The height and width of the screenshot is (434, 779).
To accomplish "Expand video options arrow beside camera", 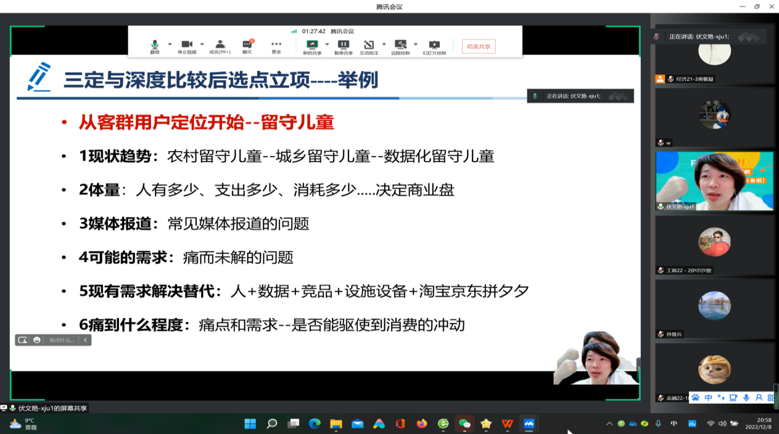I will pos(202,44).
